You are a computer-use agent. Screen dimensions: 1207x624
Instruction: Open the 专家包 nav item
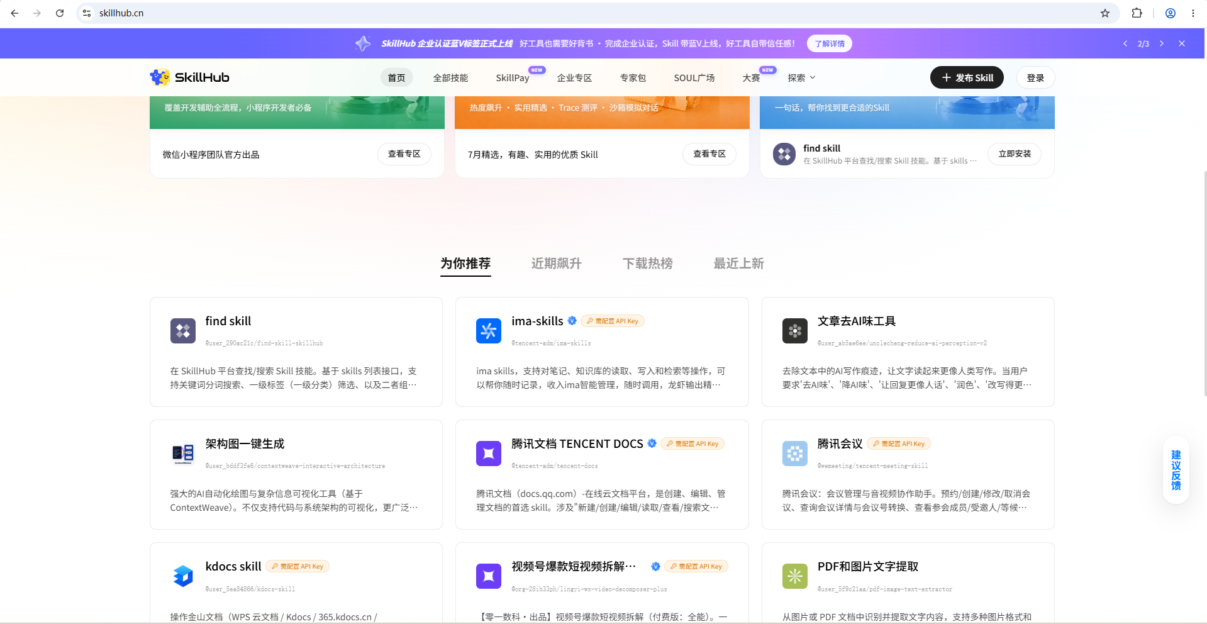pyautogui.click(x=633, y=78)
